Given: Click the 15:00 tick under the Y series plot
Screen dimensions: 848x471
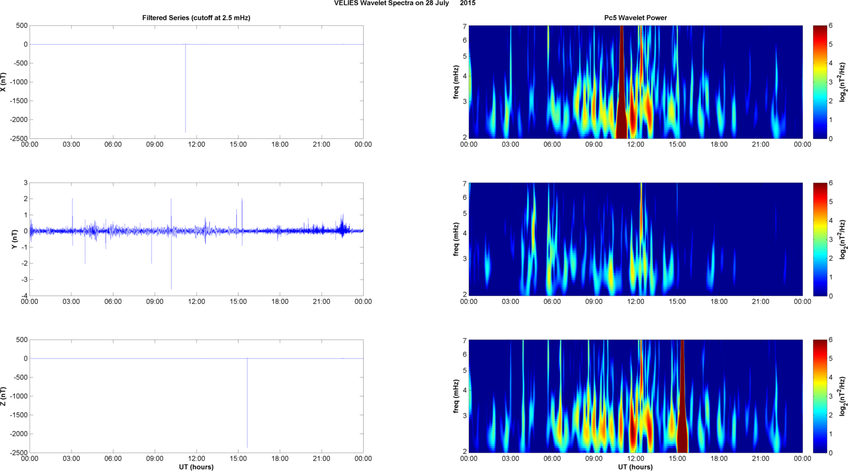Looking at the screenshot, I should coord(238,302).
